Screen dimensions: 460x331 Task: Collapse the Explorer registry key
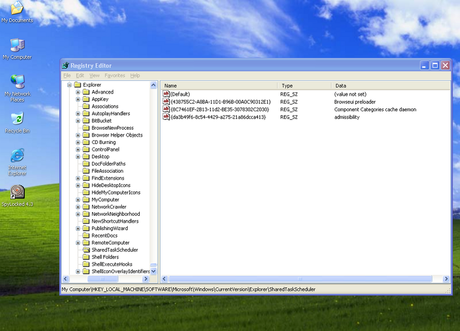69,85
